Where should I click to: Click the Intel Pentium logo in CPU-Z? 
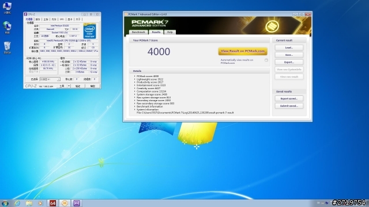point(90,31)
